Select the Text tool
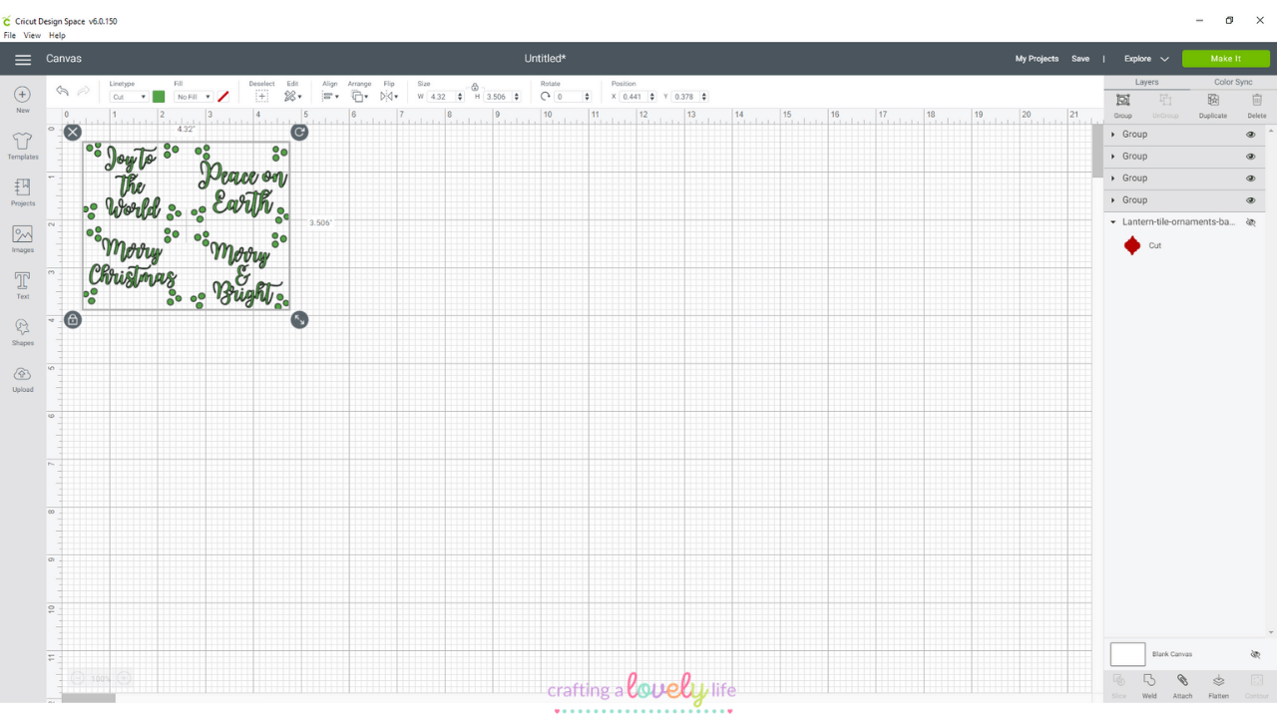Screen dimensions: 1277x718 click(x=23, y=285)
